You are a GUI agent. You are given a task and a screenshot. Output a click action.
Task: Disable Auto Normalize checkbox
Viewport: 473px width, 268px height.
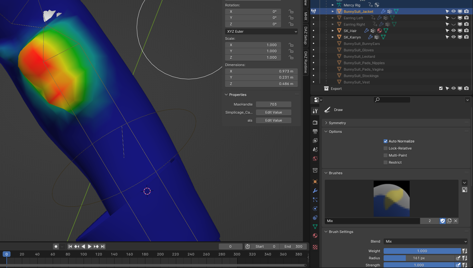coord(386,141)
